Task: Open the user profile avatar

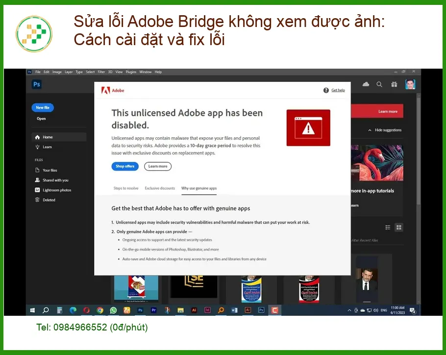Action: point(410,84)
